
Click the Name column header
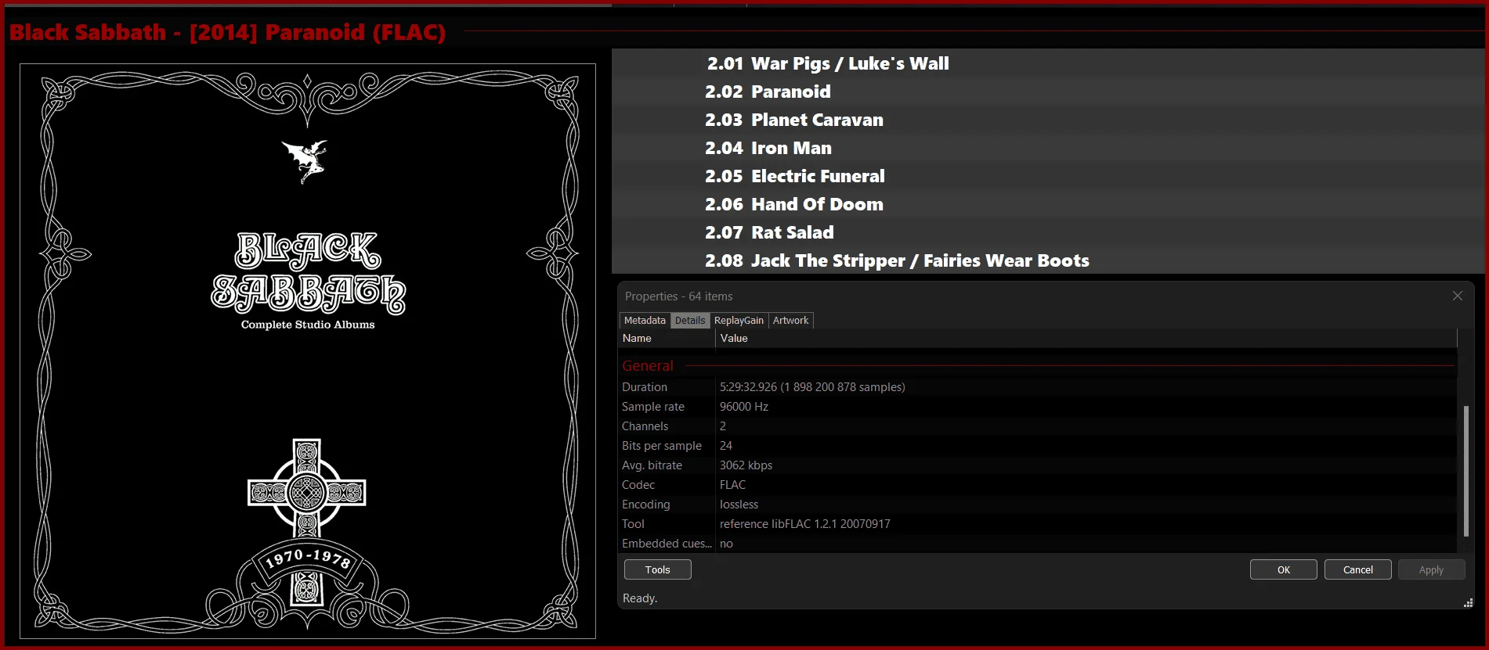tap(667, 339)
